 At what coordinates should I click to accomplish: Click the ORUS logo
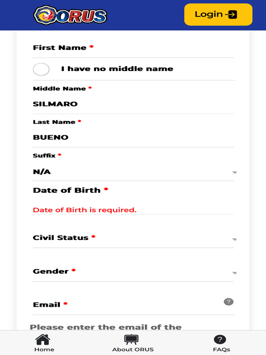coord(70,15)
